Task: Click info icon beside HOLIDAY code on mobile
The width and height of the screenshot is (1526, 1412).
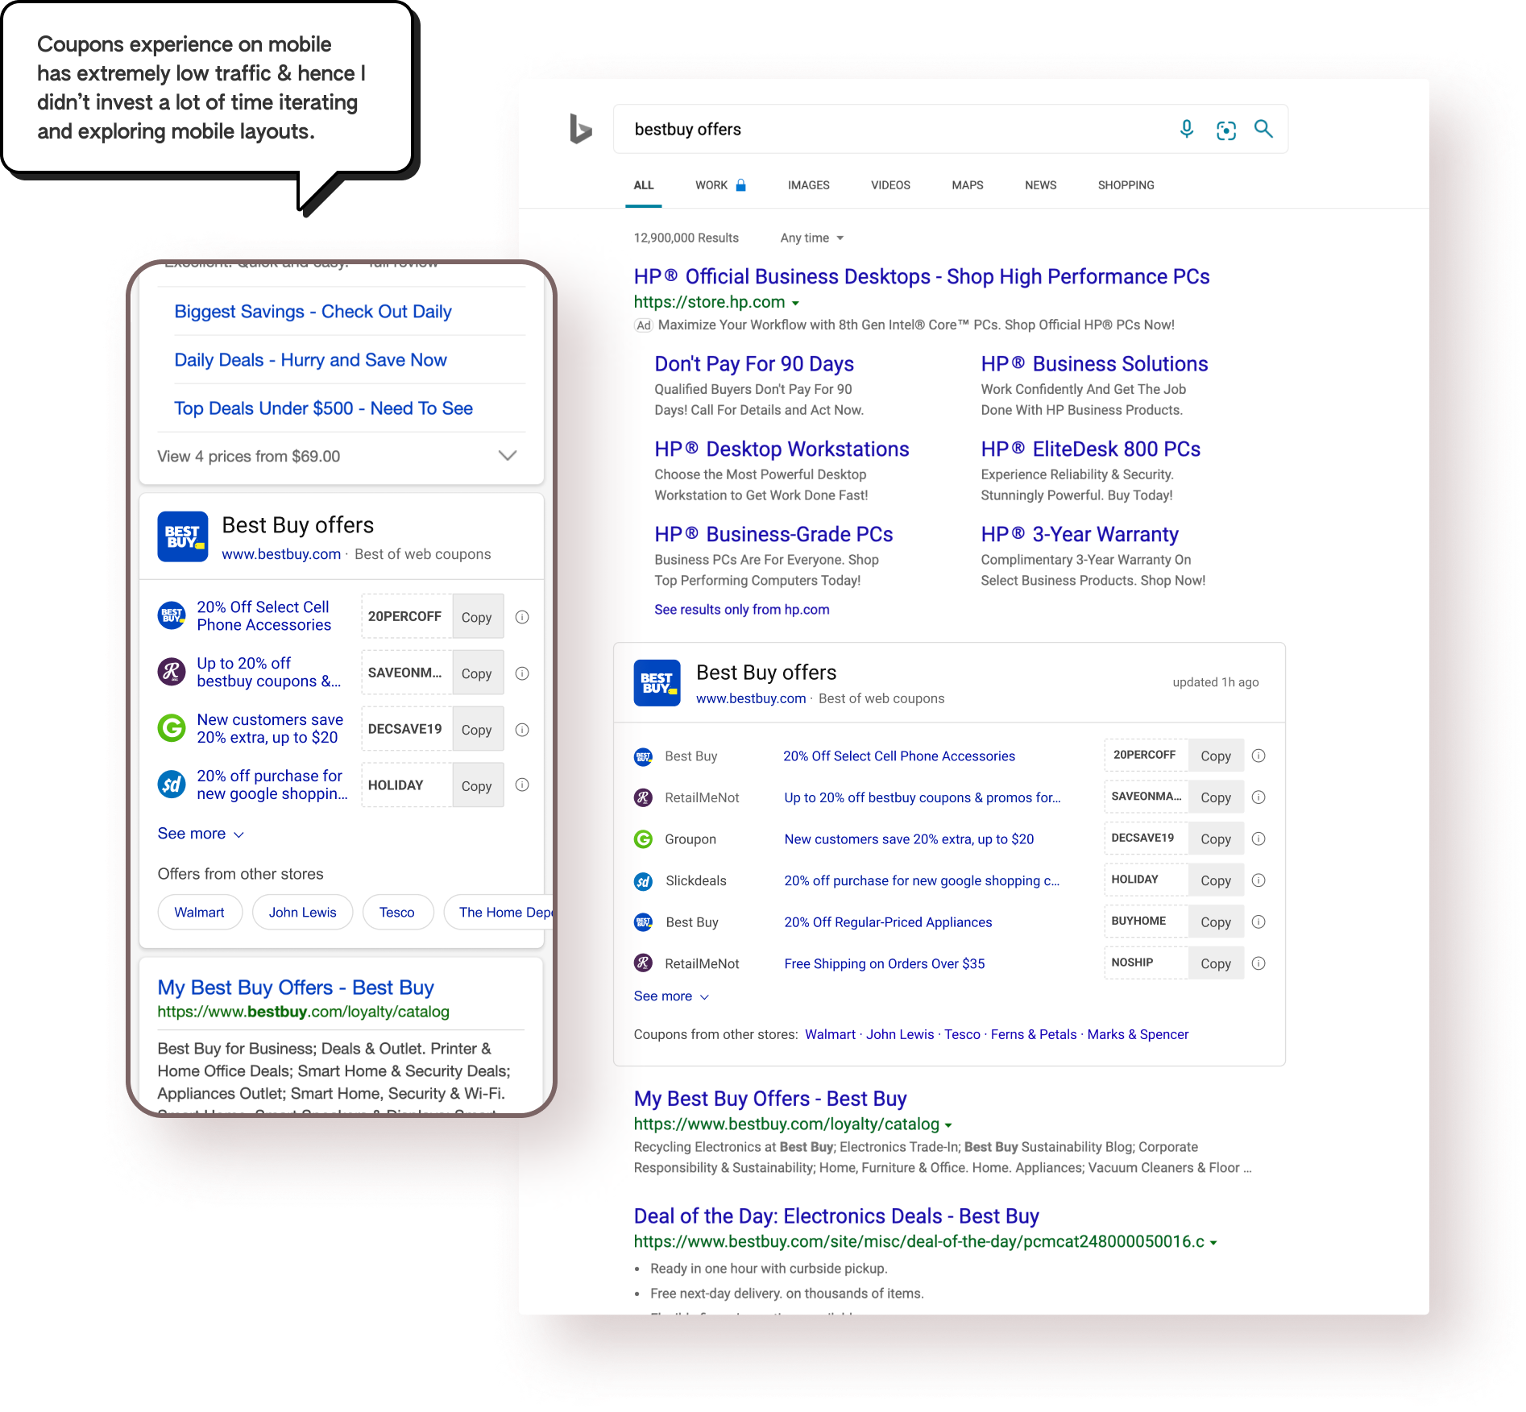Action: 522,785
